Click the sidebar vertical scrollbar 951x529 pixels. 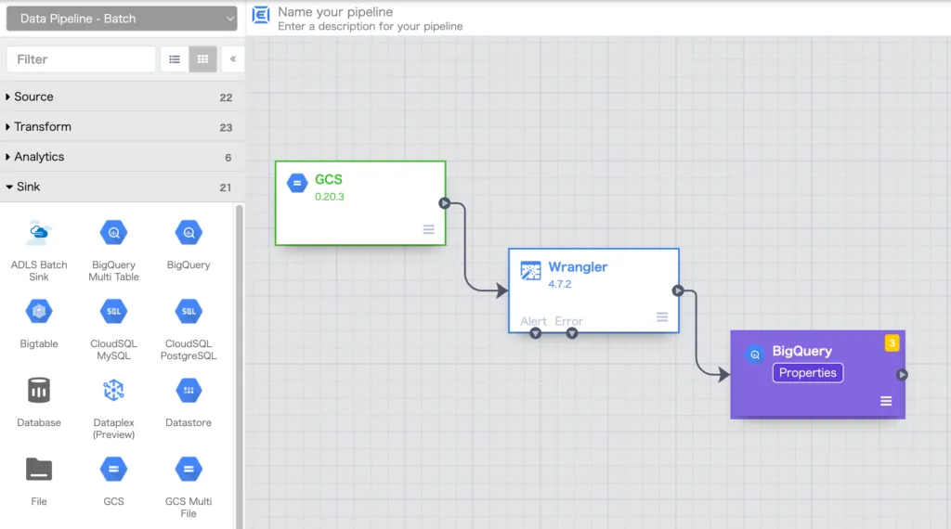click(x=239, y=367)
